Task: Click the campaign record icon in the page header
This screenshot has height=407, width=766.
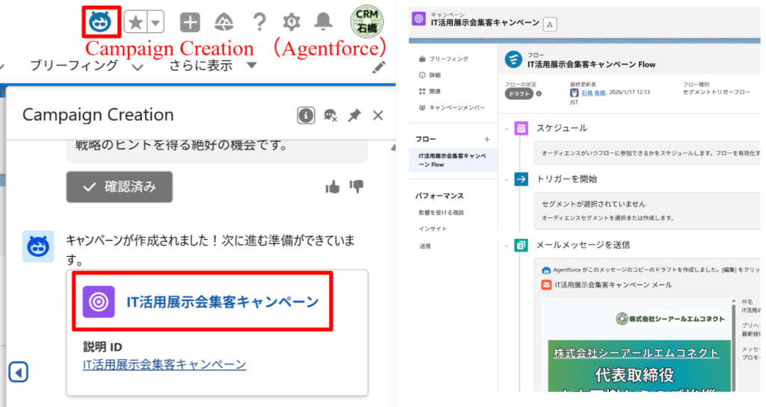Action: 419,19
